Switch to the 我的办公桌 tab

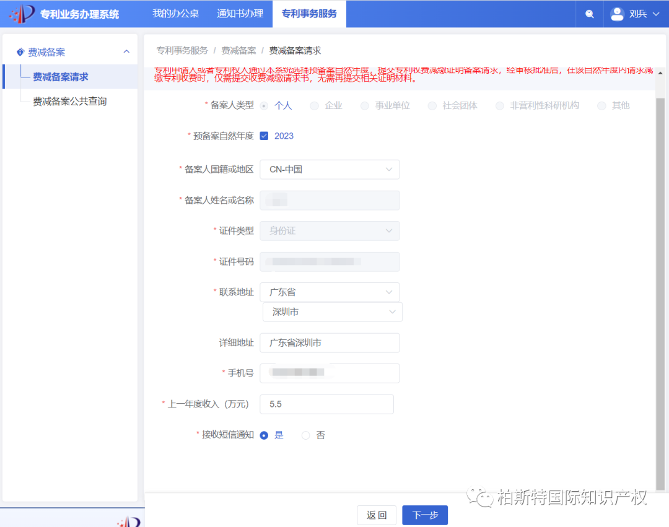tap(175, 14)
